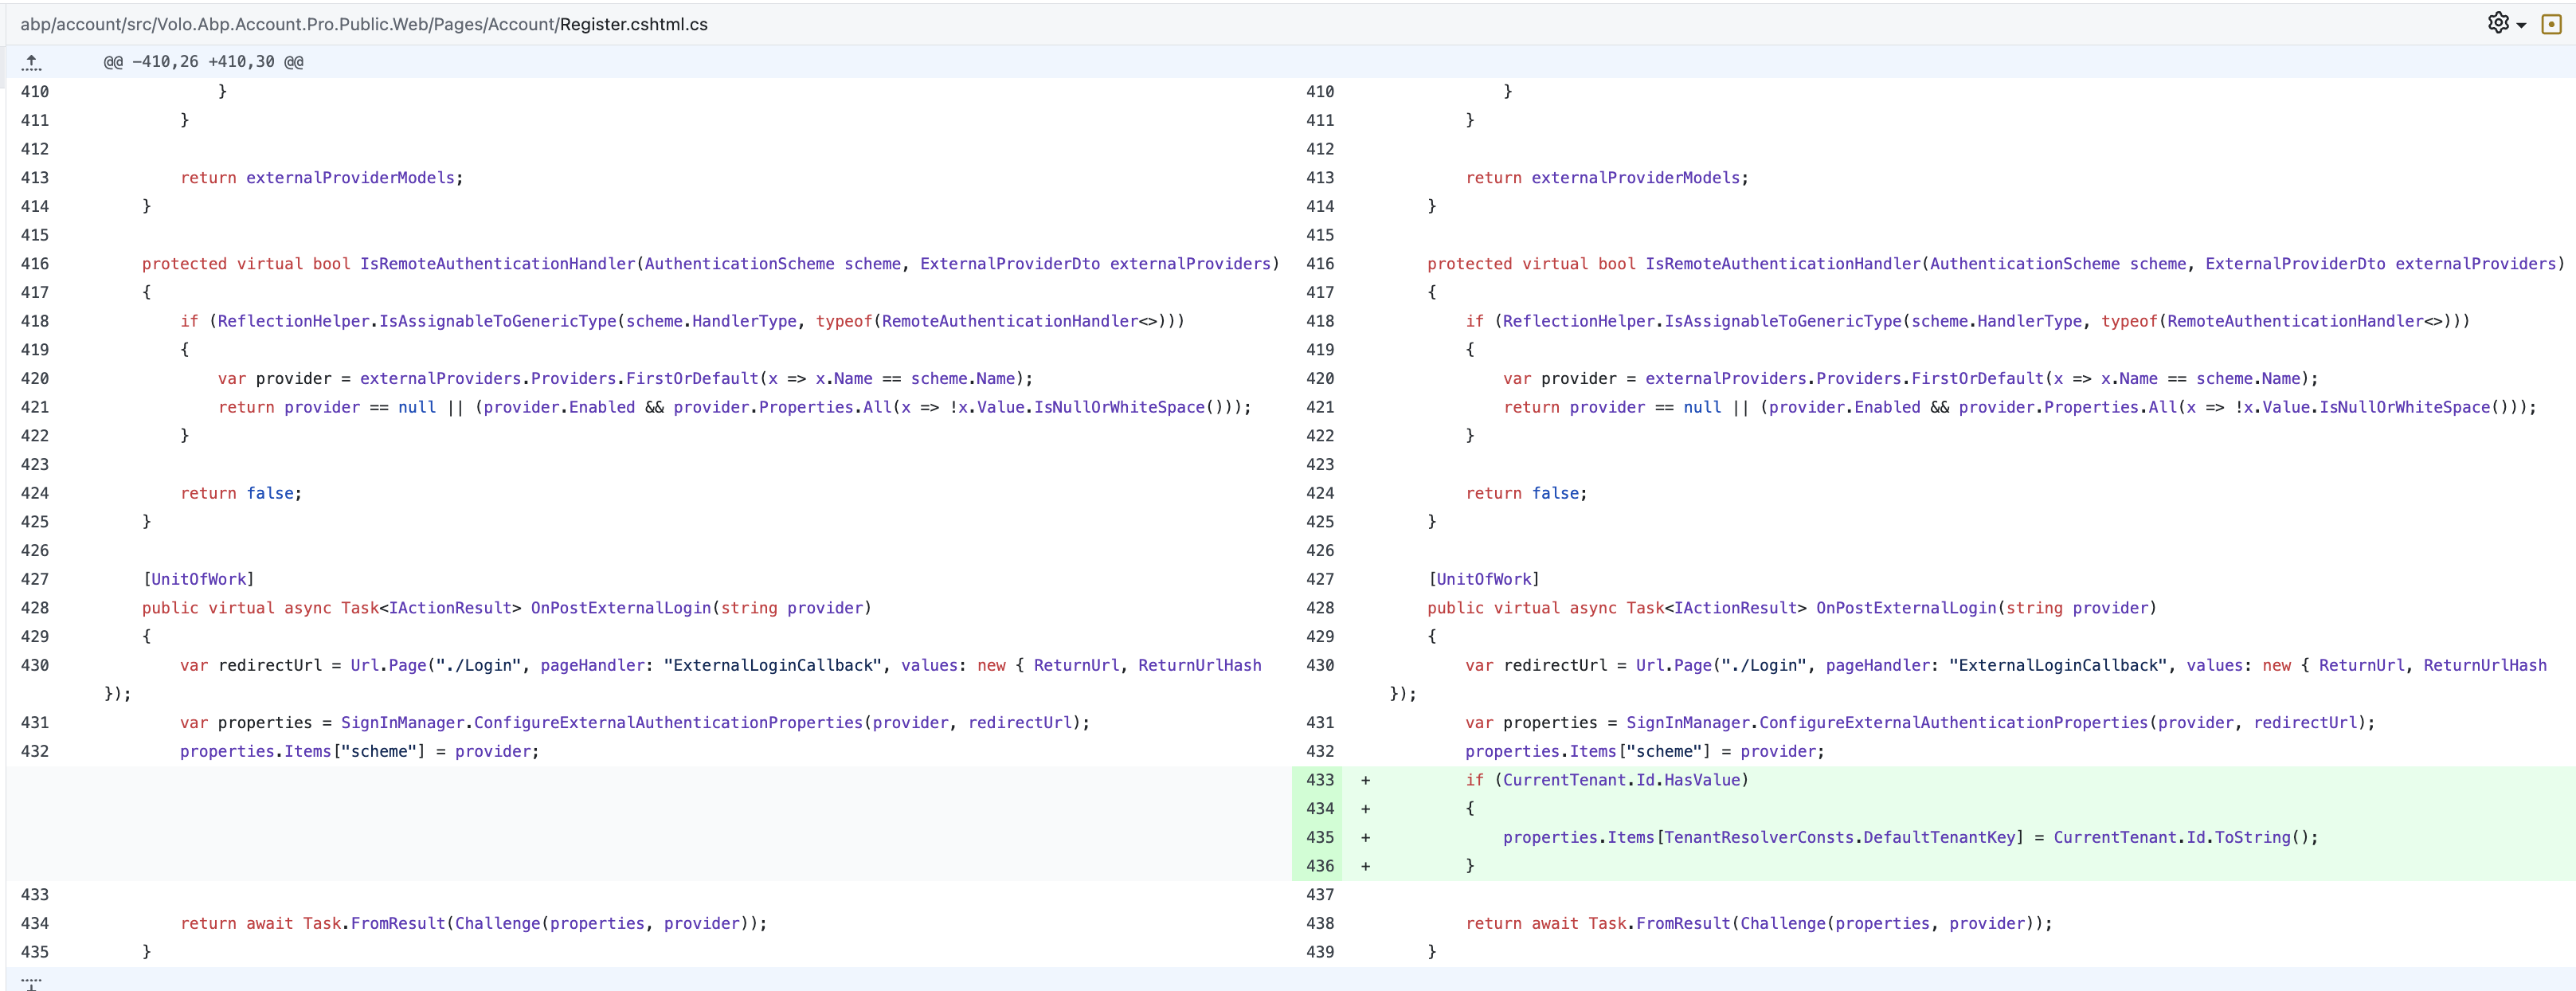Click '[UnitOfWork]' attribute in right pane
The width and height of the screenshot is (2576, 991).
[1484, 580]
